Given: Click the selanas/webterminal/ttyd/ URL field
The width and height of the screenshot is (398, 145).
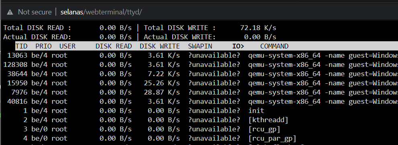Looking at the screenshot, I should pyautogui.click(x=101, y=12).
